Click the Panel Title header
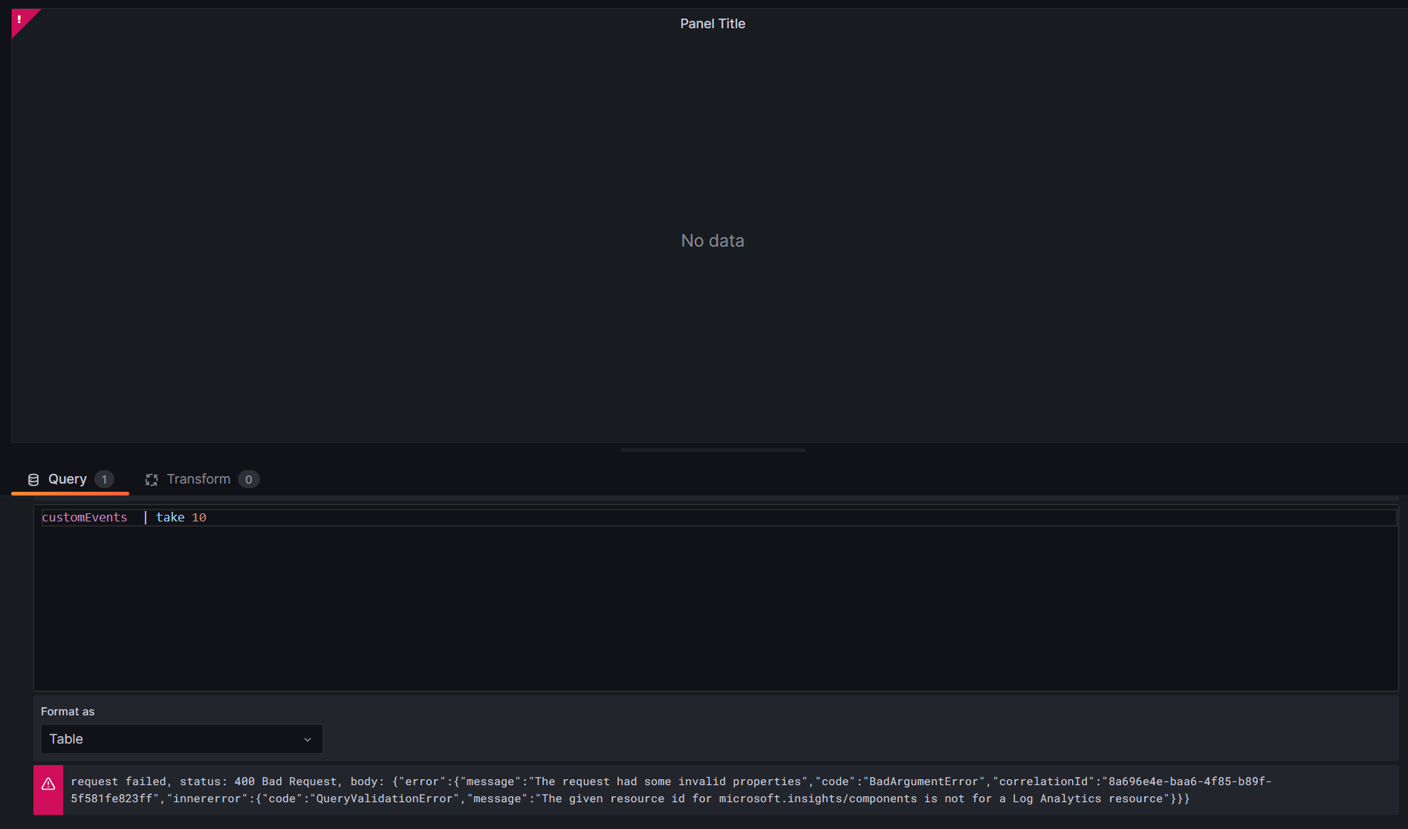Image resolution: width=1408 pixels, height=829 pixels. click(712, 23)
